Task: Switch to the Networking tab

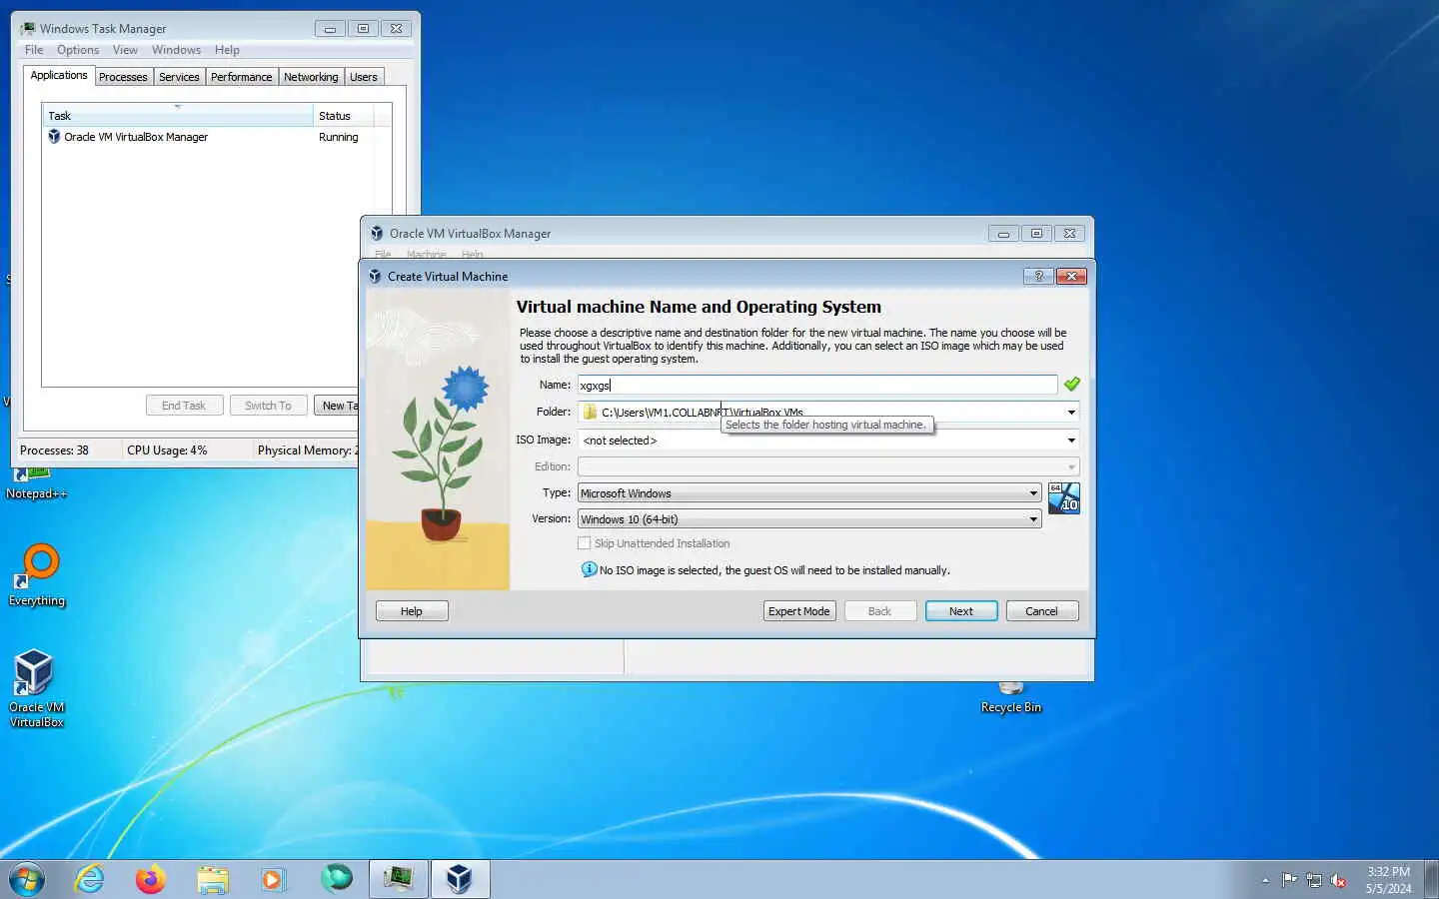Action: coord(311,77)
